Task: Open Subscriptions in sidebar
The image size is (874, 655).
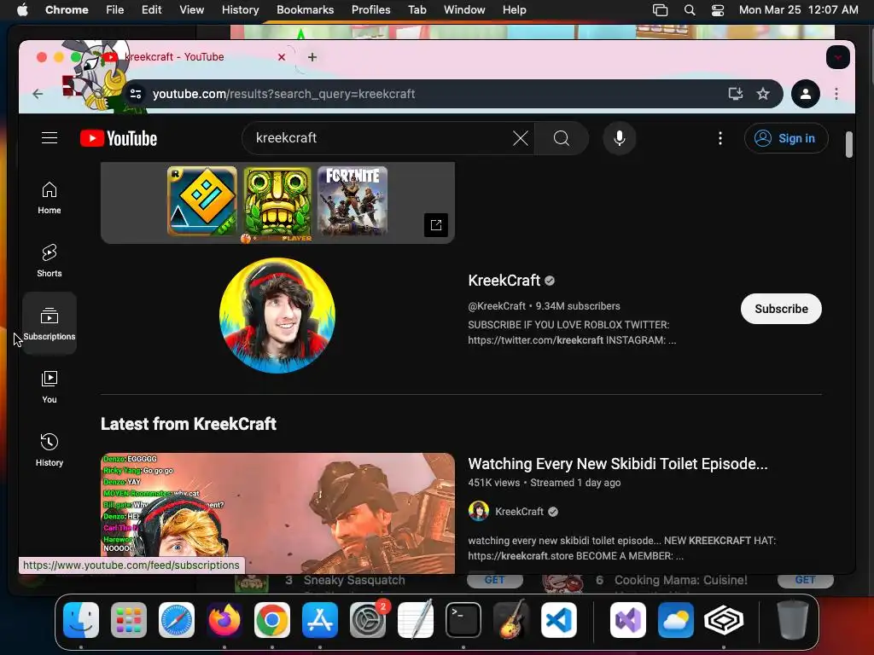Action: [50, 323]
